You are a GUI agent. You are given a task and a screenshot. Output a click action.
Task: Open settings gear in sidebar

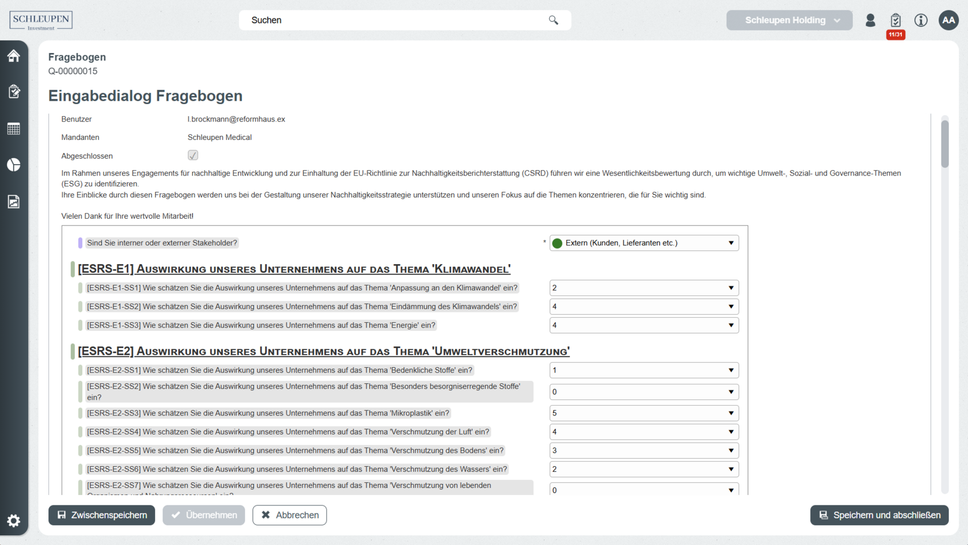pos(14,521)
